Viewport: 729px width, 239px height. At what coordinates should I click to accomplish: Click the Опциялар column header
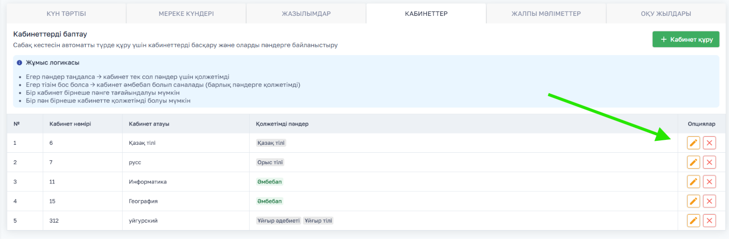pos(702,124)
